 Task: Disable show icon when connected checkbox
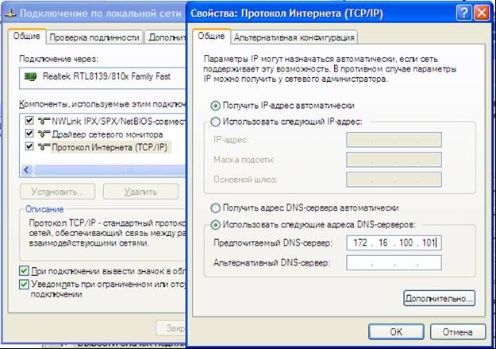tap(24, 271)
